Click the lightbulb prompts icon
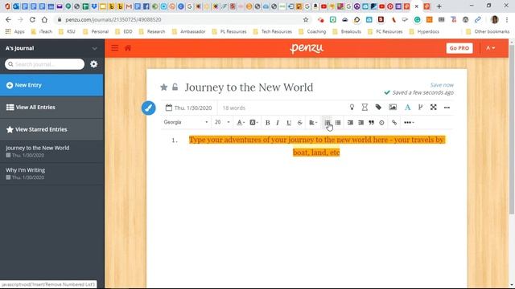 352,107
